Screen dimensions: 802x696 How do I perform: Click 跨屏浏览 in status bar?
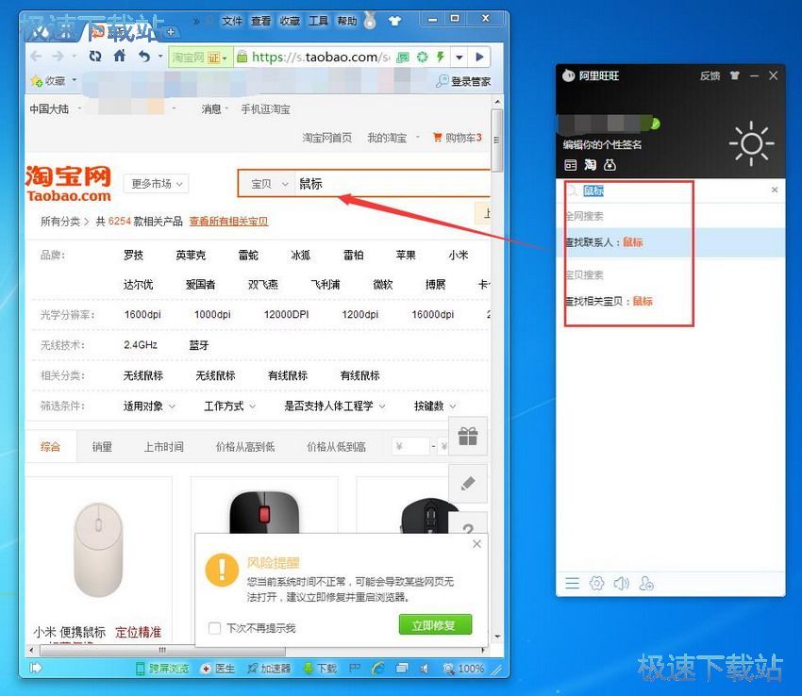pyautogui.click(x=162, y=668)
